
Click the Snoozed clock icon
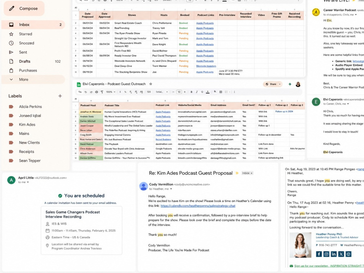[11, 43]
